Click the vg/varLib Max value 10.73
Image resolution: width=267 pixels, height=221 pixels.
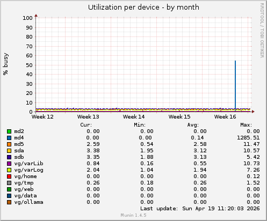(251, 164)
